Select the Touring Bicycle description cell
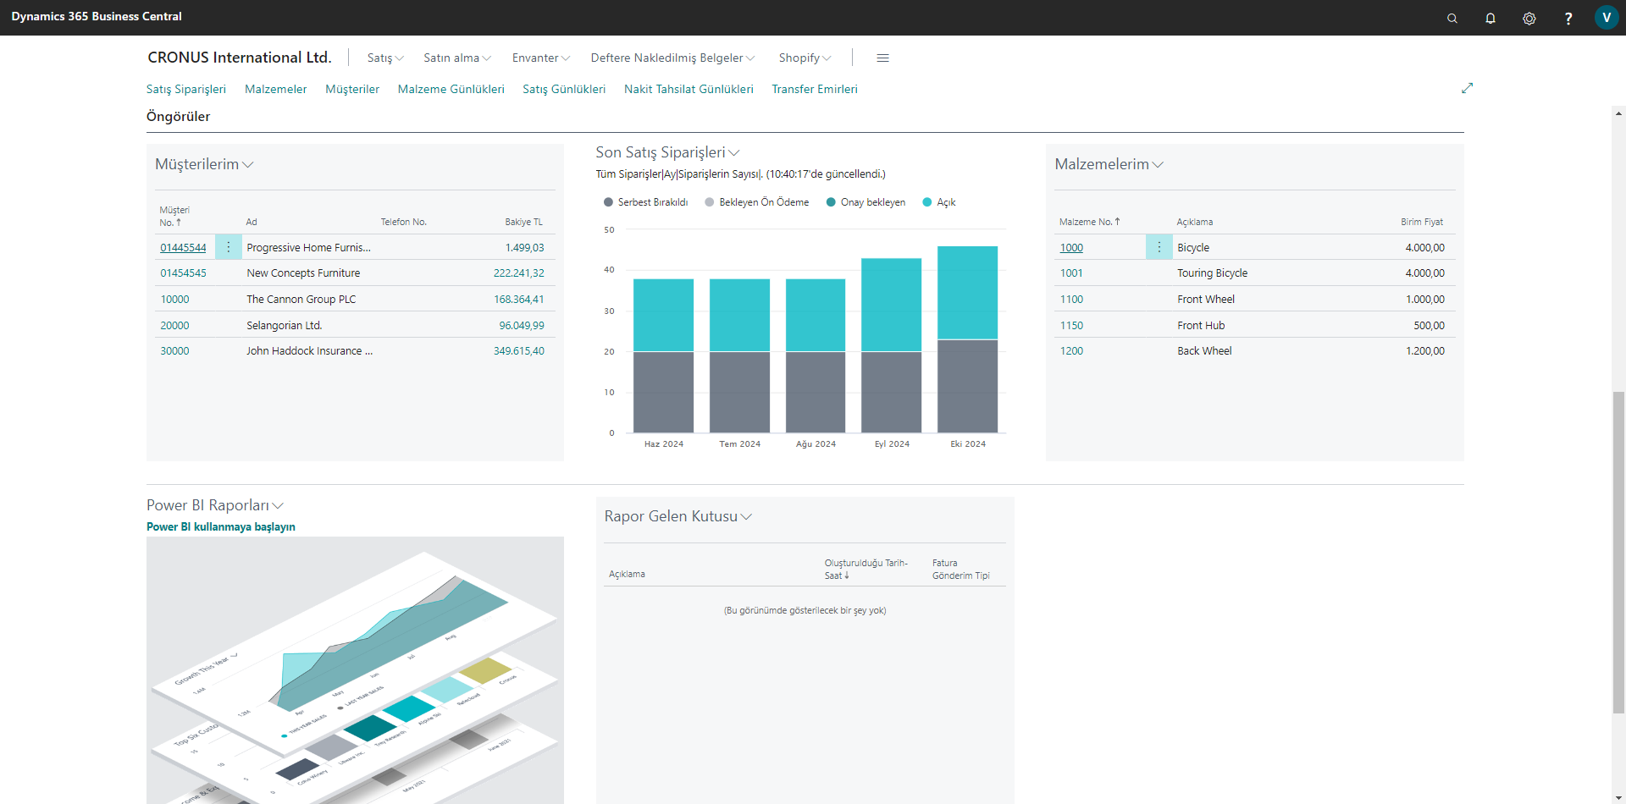 pos(1212,273)
